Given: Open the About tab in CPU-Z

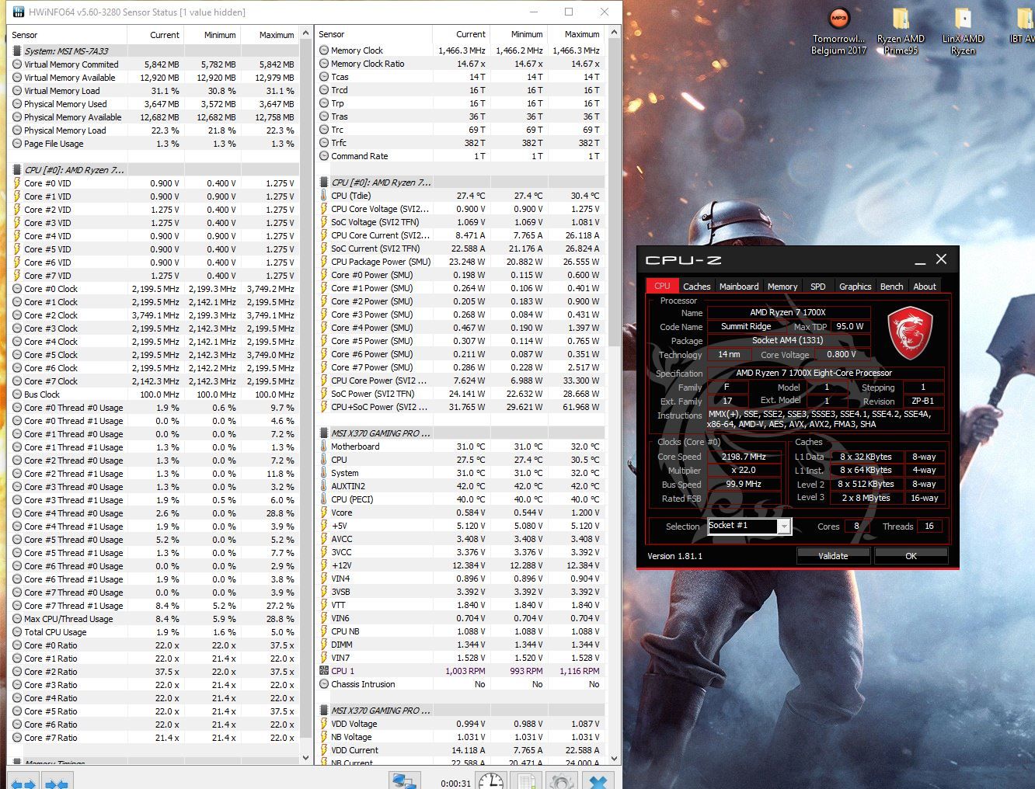Looking at the screenshot, I should [925, 287].
